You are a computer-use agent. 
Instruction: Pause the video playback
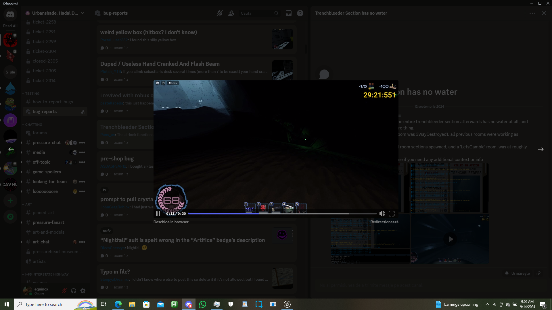tap(158, 214)
